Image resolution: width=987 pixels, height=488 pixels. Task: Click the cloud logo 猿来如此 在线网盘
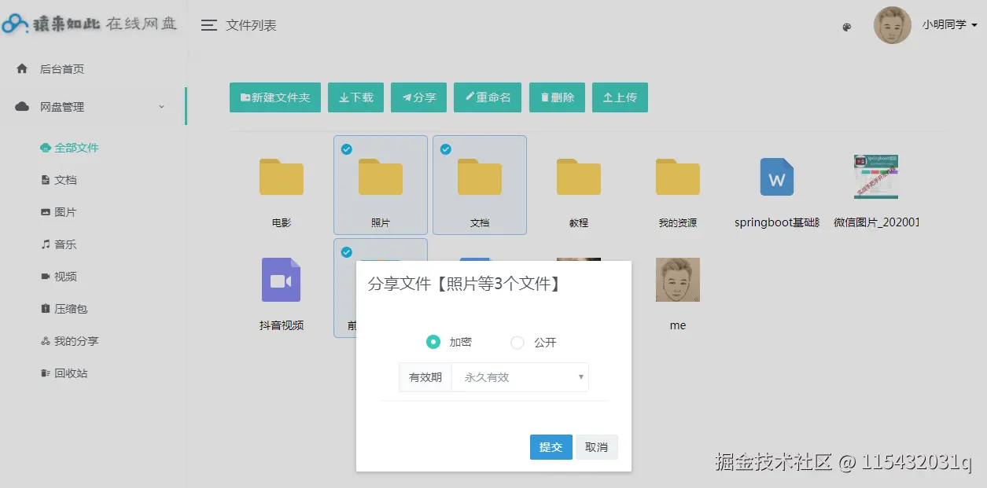(87, 24)
